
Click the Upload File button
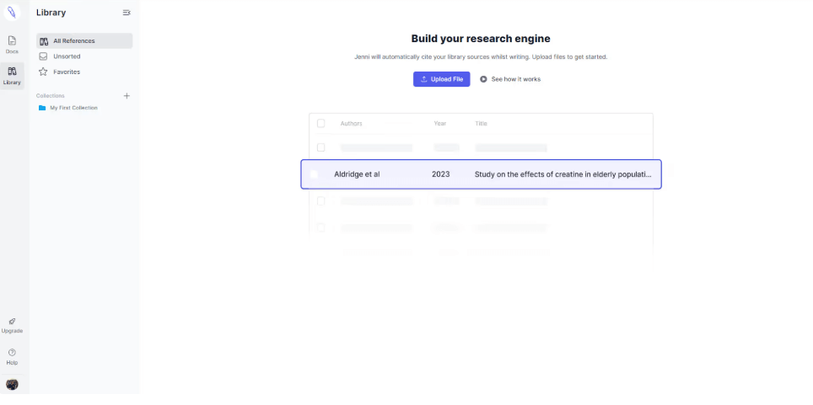coord(441,79)
